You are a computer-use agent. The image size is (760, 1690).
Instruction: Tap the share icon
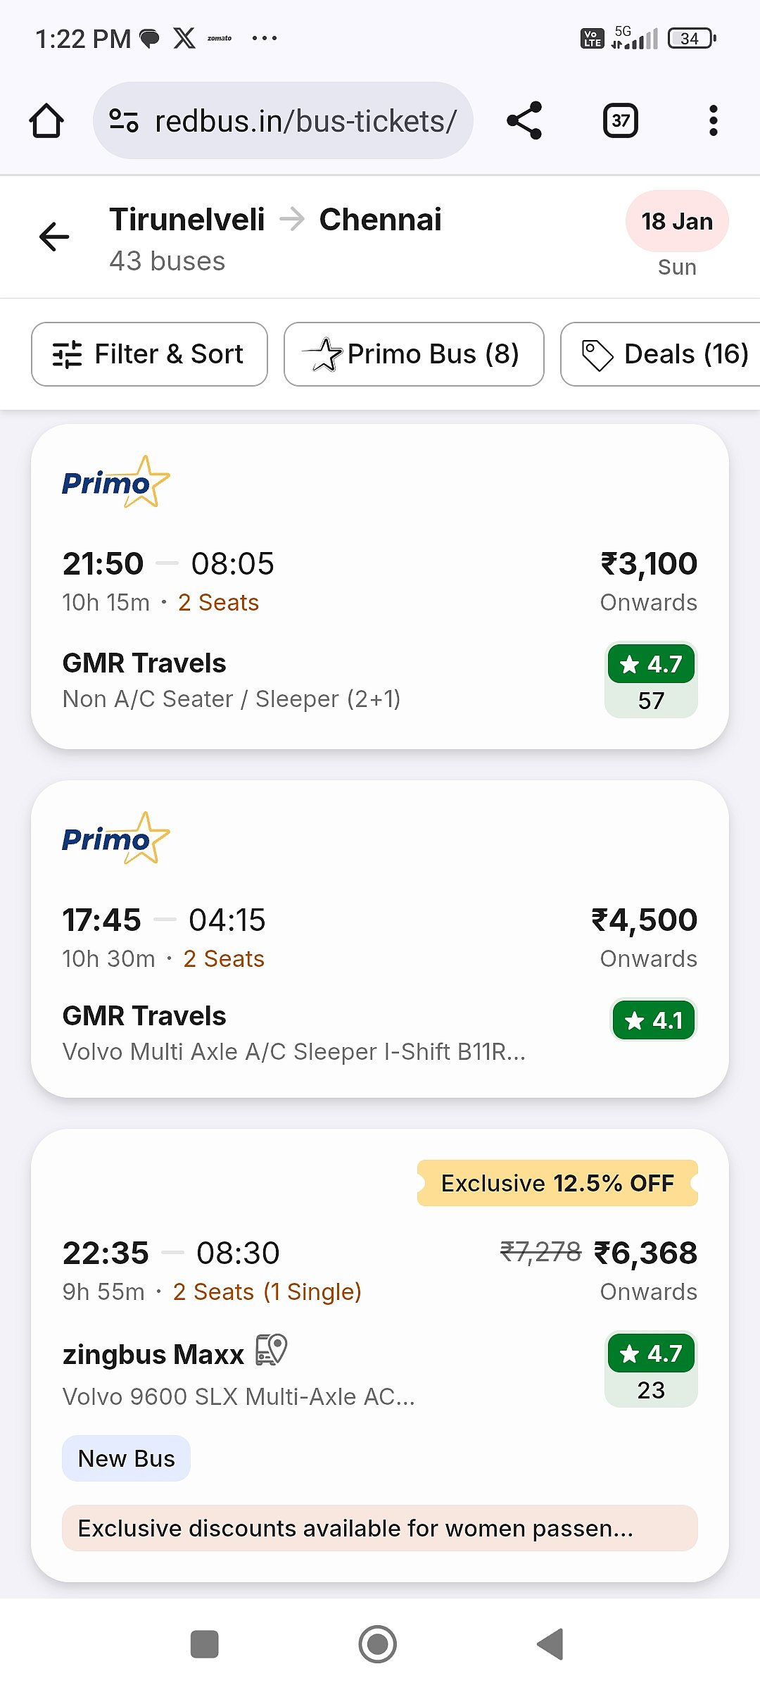coord(524,120)
